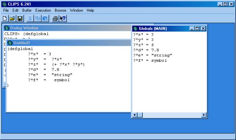Screen dimensions: 236x140
Task: Click the (+ ?*x* ?*y*) expression in Untitled1
Action: [x=68, y=65]
